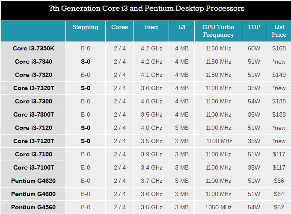Screen dimensions: 291x214
Task: Click the Core i3-7120T row name
Action: [x=33, y=141]
